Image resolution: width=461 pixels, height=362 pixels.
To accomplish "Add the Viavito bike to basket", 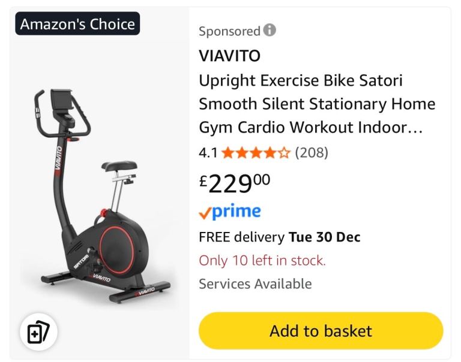I will point(321,331).
